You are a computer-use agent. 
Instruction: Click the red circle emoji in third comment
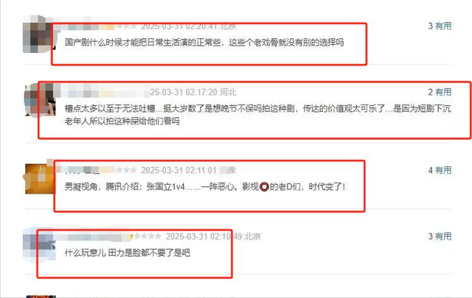tap(264, 187)
